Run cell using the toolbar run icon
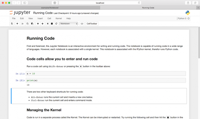200x119 pixels. pyautogui.click(x=48, y=24)
